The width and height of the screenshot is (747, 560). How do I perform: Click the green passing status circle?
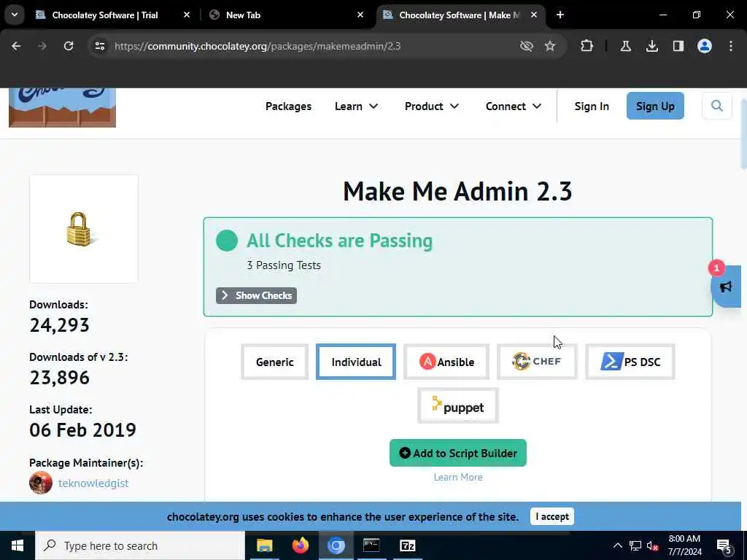pos(227,241)
